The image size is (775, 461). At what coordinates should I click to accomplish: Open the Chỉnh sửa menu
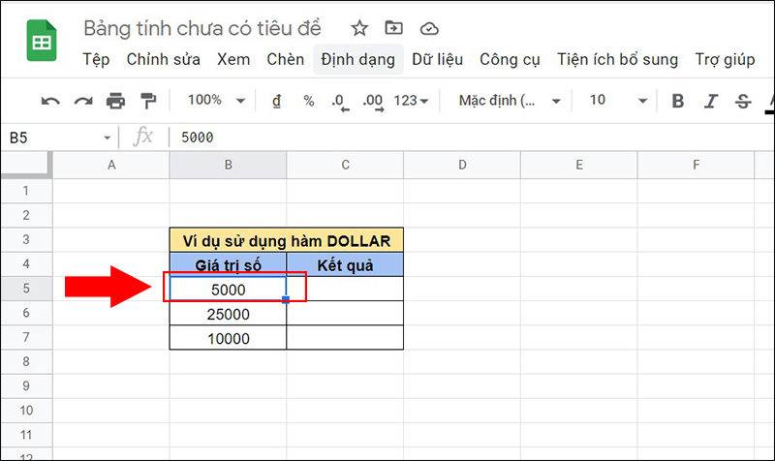pos(163,59)
